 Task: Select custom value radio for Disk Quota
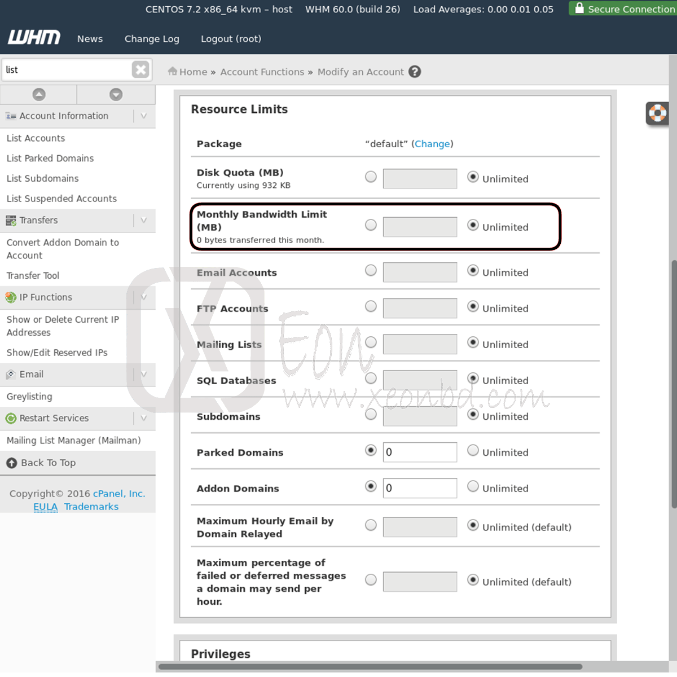pos(371,177)
